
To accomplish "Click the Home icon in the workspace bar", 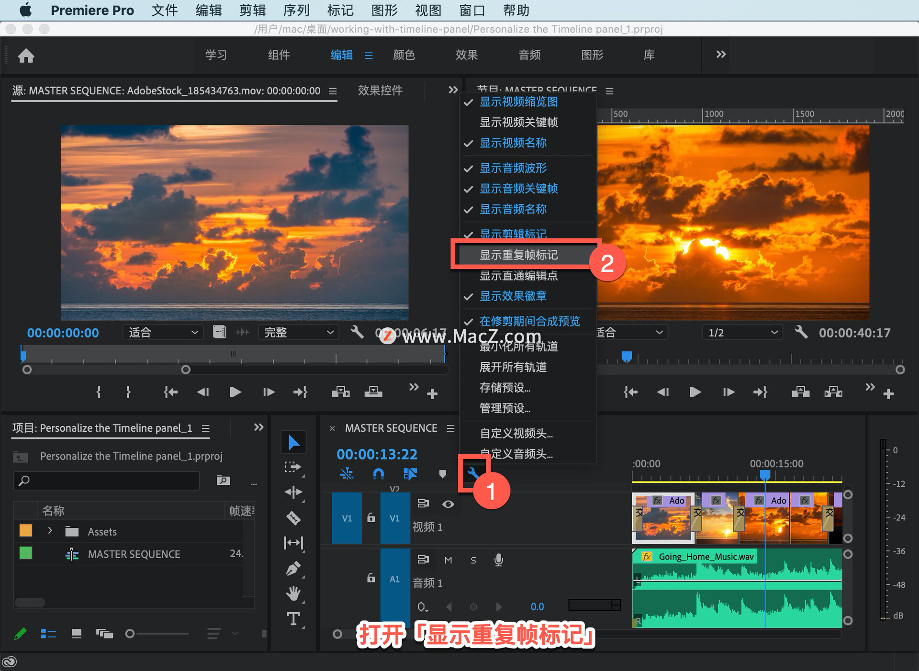I will tap(26, 56).
